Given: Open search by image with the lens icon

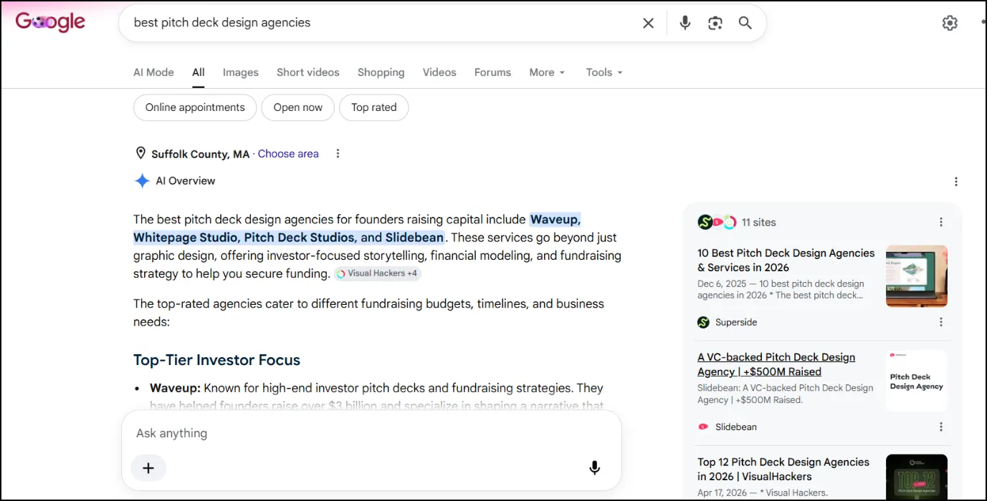Looking at the screenshot, I should 715,23.
